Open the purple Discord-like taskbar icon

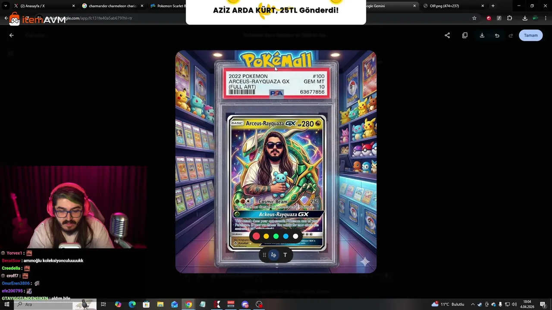245,304
